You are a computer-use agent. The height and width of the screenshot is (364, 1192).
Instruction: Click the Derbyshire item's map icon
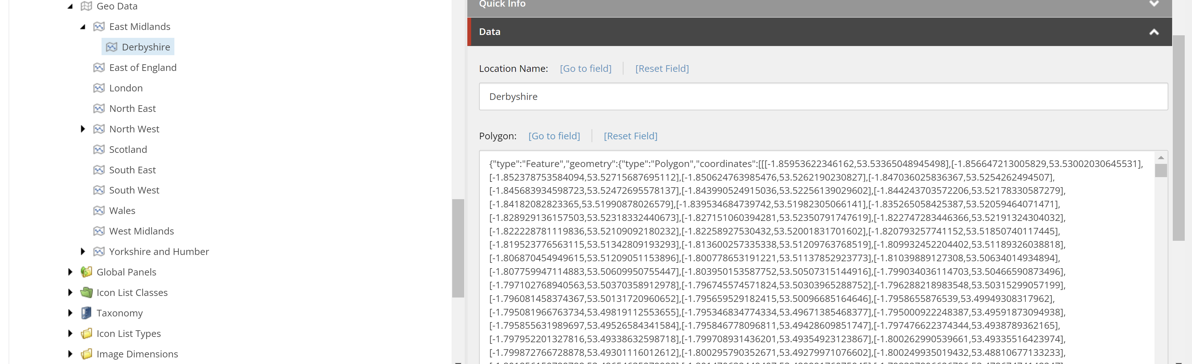pos(111,47)
